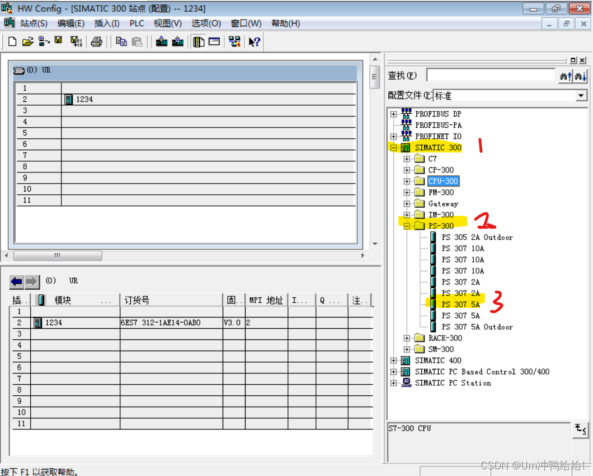593x476 pixels.
Task: Click the address overview window icon
Action: (x=214, y=41)
